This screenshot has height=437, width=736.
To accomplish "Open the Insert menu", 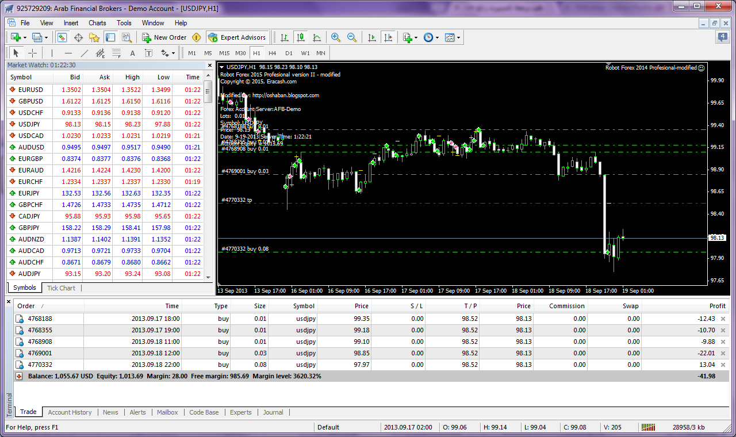I will (x=71, y=23).
